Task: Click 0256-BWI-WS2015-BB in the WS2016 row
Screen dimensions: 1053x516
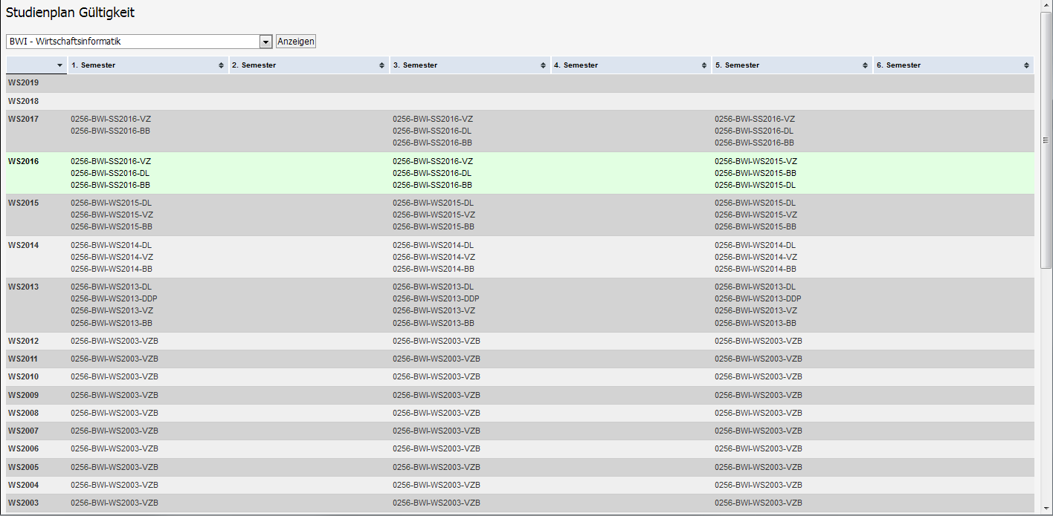Action: click(x=756, y=173)
